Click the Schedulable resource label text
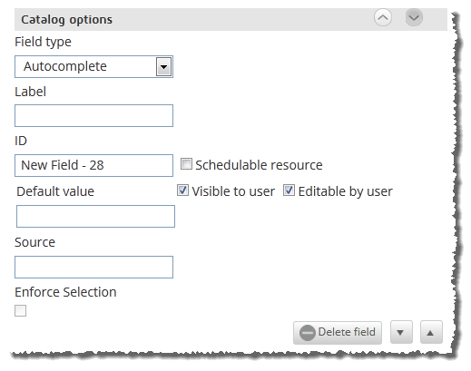This screenshot has height=371, width=471. click(x=259, y=165)
